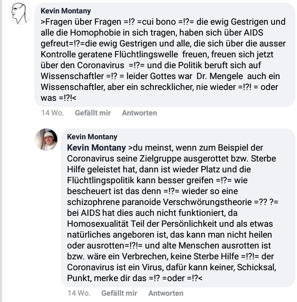Image resolution: width=297 pixels, height=302 pixels.
Task: Click the word Flüchtlingspolitik in the reply
Action: click(x=101, y=180)
